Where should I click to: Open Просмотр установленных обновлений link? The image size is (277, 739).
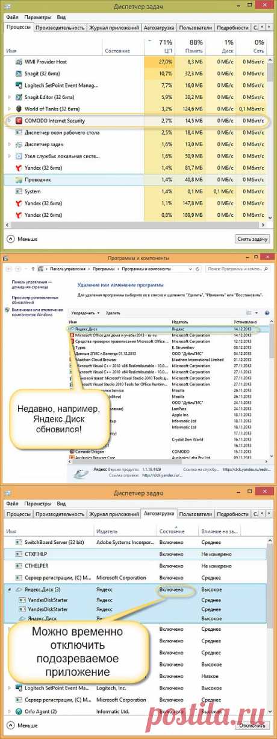[35, 299]
